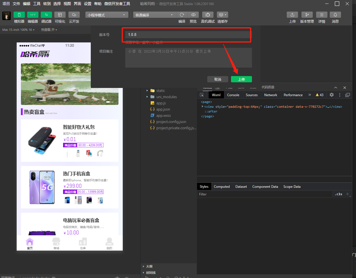Click the element inspector selector icon
Screen dimensions: 356x278
tap(202, 95)
